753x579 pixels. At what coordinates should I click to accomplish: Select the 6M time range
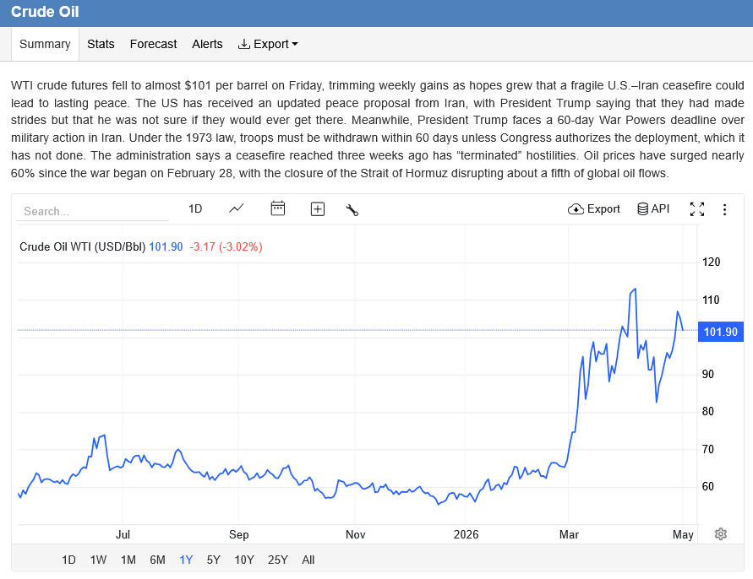[157, 560]
